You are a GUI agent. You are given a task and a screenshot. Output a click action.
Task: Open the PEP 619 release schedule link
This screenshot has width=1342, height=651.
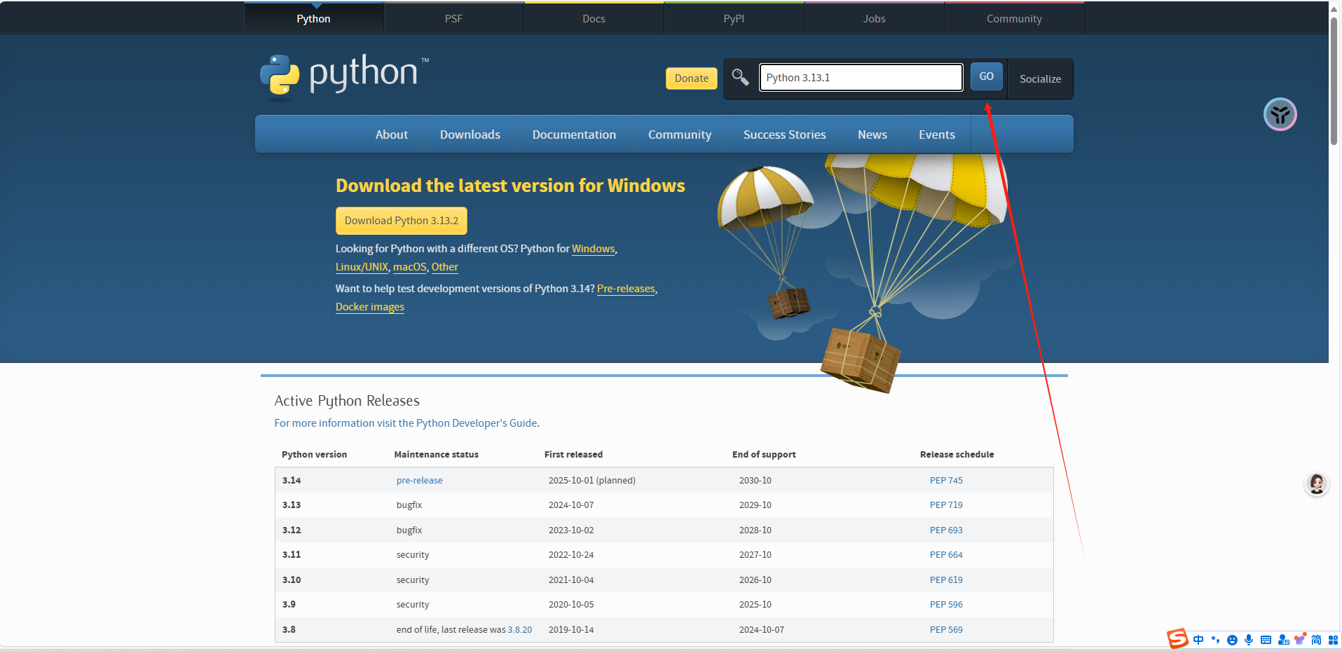(946, 580)
